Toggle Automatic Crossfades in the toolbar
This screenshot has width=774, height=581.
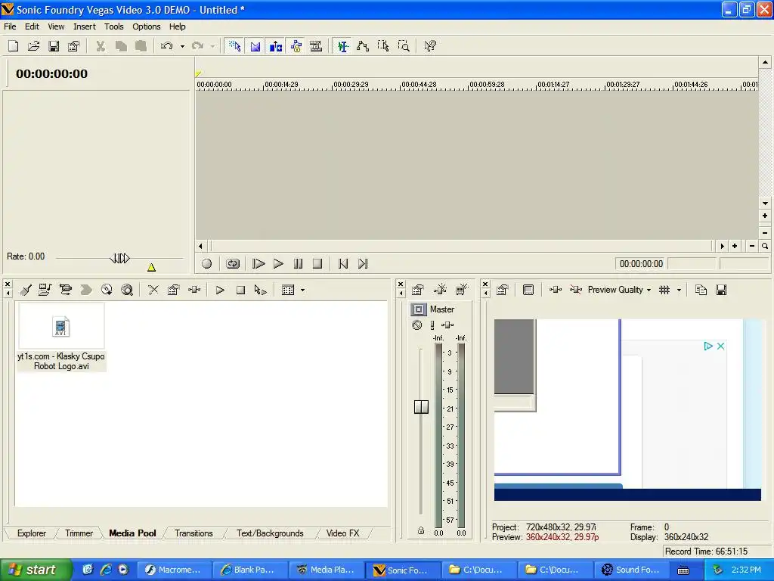255,46
